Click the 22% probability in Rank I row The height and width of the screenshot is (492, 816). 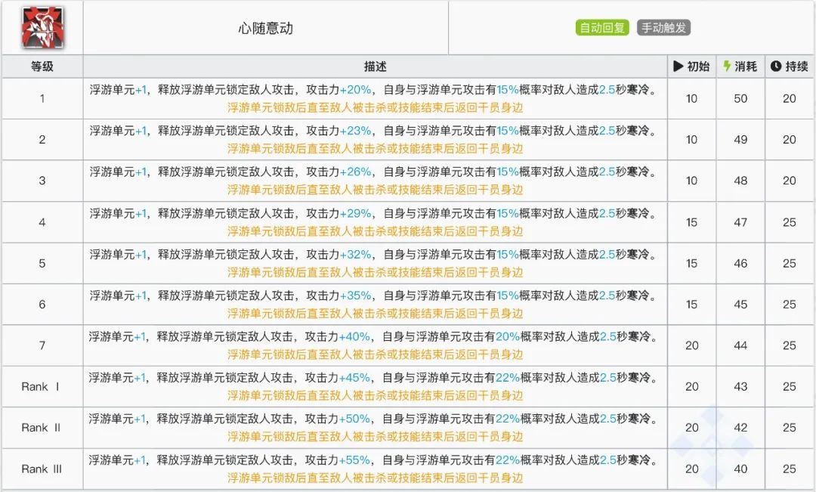[508, 378]
